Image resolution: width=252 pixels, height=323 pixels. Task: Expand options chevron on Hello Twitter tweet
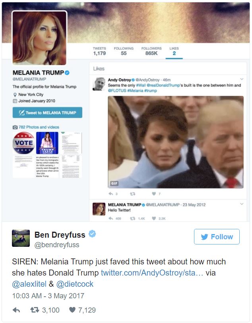tap(242, 204)
